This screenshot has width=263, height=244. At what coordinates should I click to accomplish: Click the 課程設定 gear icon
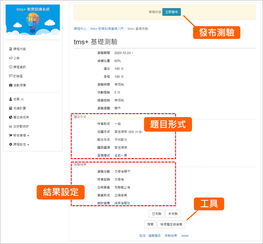tap(11, 144)
